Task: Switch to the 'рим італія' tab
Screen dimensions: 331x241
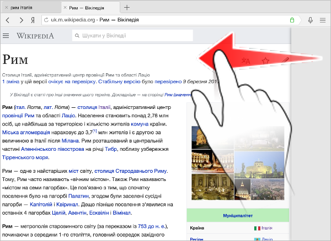Action: tap(31, 8)
